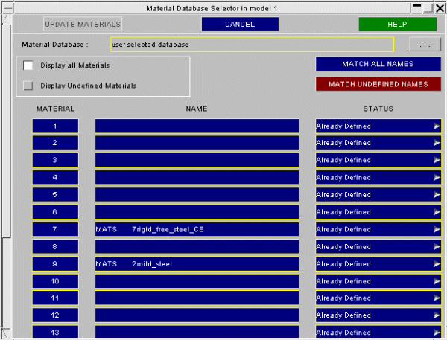Open the HELP button
This screenshot has width=447, height=340.
point(397,25)
